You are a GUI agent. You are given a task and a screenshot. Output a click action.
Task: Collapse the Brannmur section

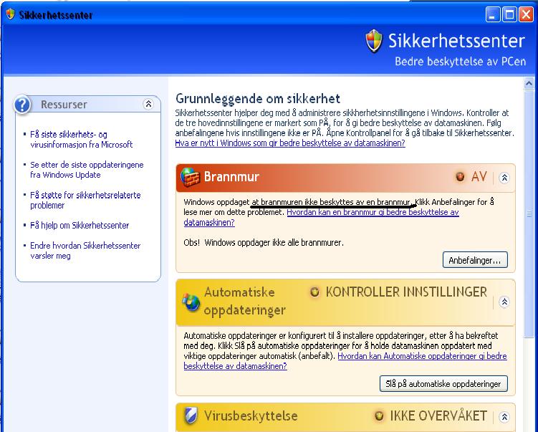[x=504, y=178]
